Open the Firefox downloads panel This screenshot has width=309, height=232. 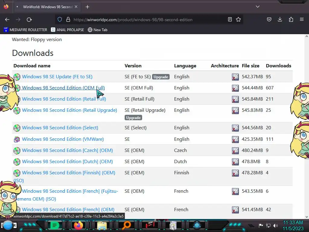(x=280, y=20)
